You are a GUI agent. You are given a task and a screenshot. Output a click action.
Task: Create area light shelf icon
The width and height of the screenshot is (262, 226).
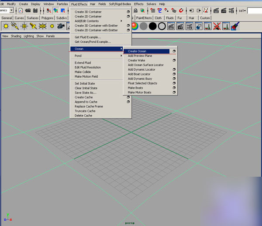pyautogui.click(x=42, y=26)
